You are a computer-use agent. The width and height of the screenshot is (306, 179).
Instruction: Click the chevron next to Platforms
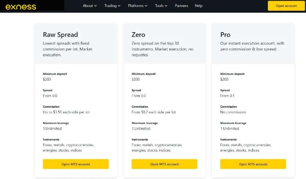(x=146, y=6)
